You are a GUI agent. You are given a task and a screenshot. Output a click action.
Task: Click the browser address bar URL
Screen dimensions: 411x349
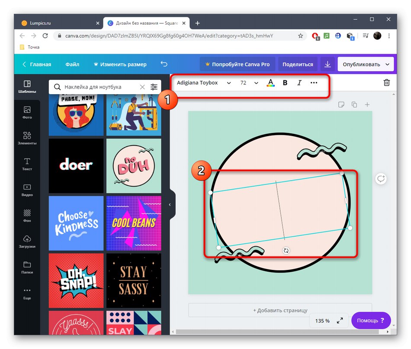(169, 36)
